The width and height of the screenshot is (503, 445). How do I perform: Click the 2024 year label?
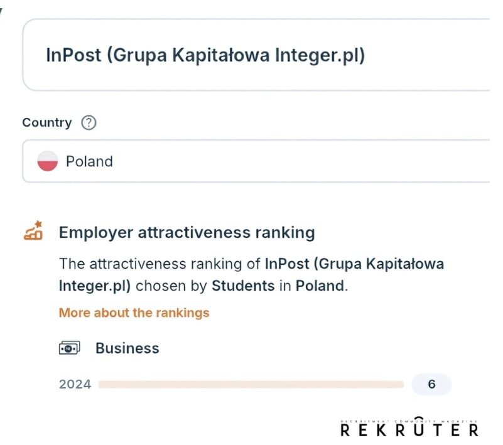(x=75, y=384)
